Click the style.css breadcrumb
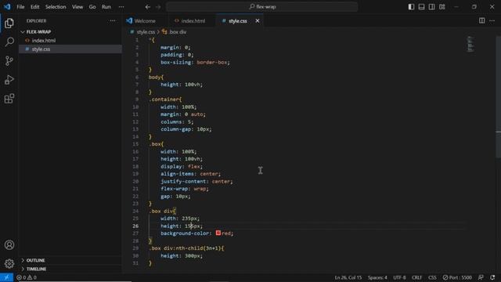Image resolution: width=501 pixels, height=282 pixels. (x=146, y=32)
